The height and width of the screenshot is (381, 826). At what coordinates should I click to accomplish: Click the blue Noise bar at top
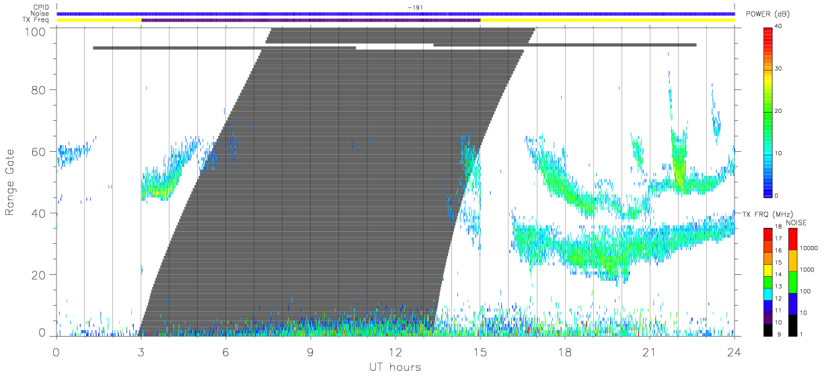[395, 13]
